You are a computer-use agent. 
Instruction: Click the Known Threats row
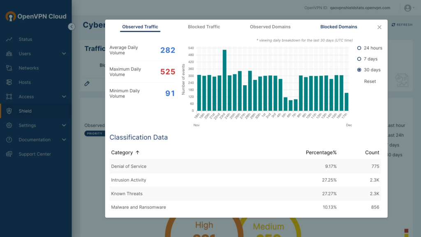point(245,194)
